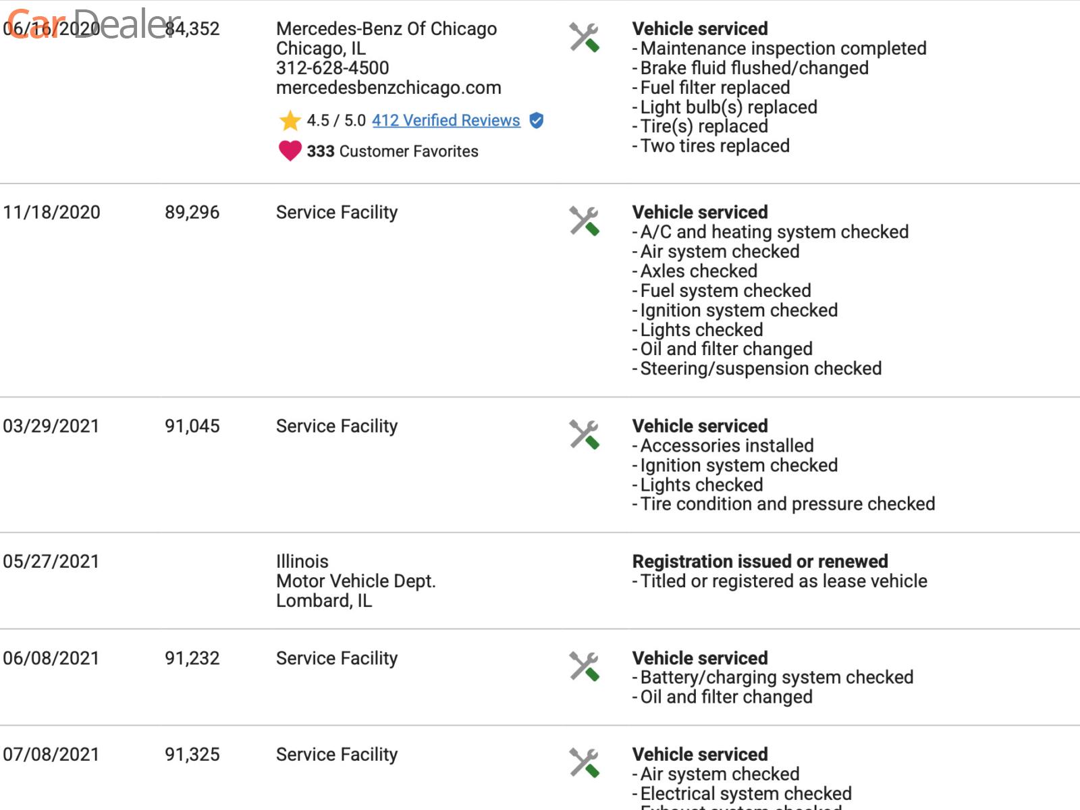Click Vehicle serviced heading for 06/08/2021
The image size is (1080, 810).
coord(700,658)
